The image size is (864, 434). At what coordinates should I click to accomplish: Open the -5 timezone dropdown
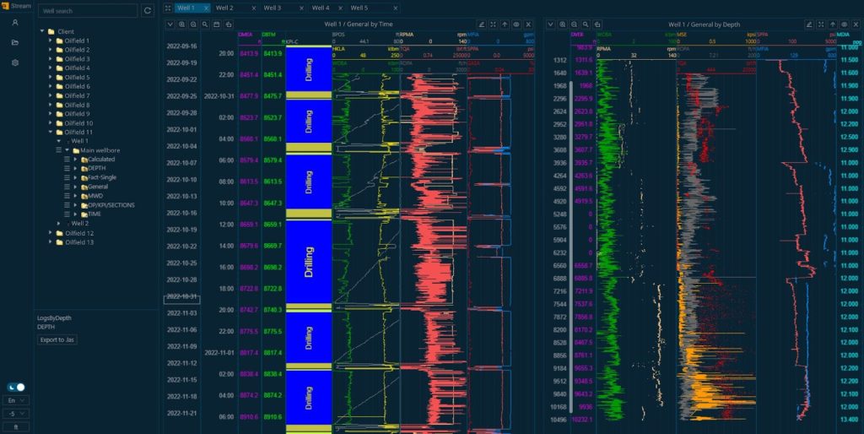click(16, 414)
